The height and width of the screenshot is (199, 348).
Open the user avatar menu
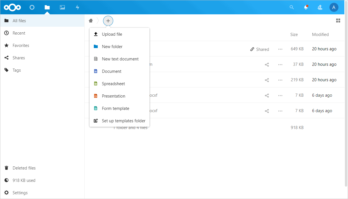(334, 7)
